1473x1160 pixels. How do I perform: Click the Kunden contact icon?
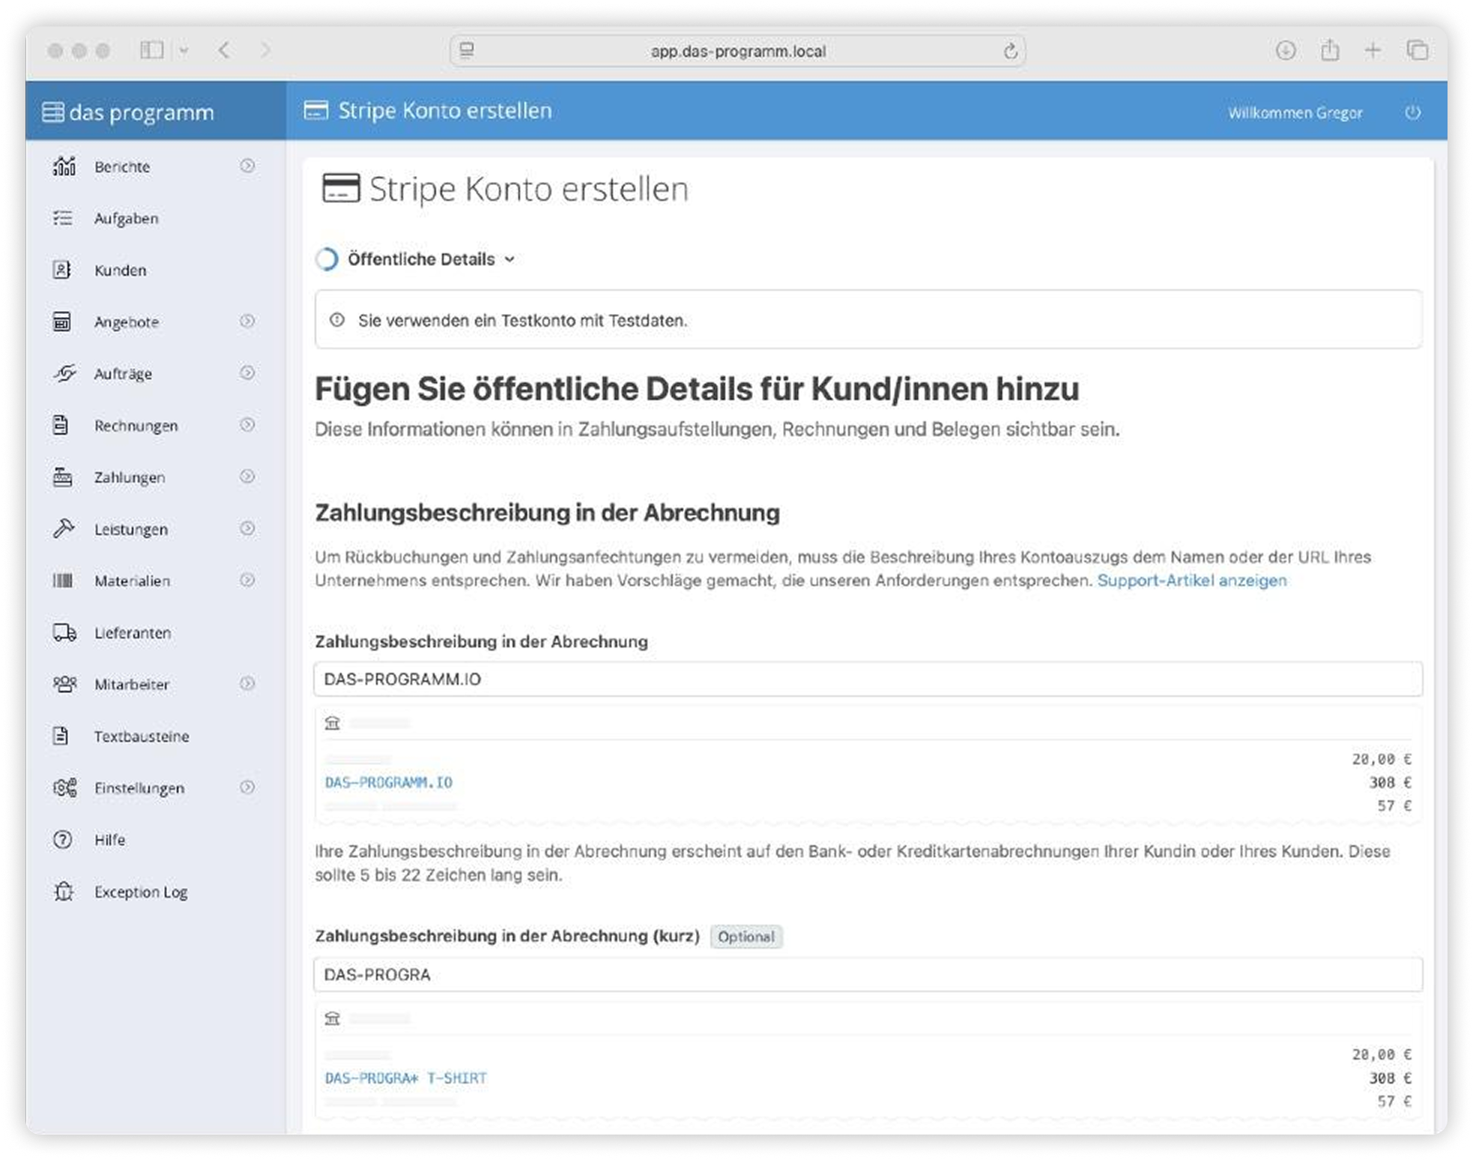click(62, 270)
